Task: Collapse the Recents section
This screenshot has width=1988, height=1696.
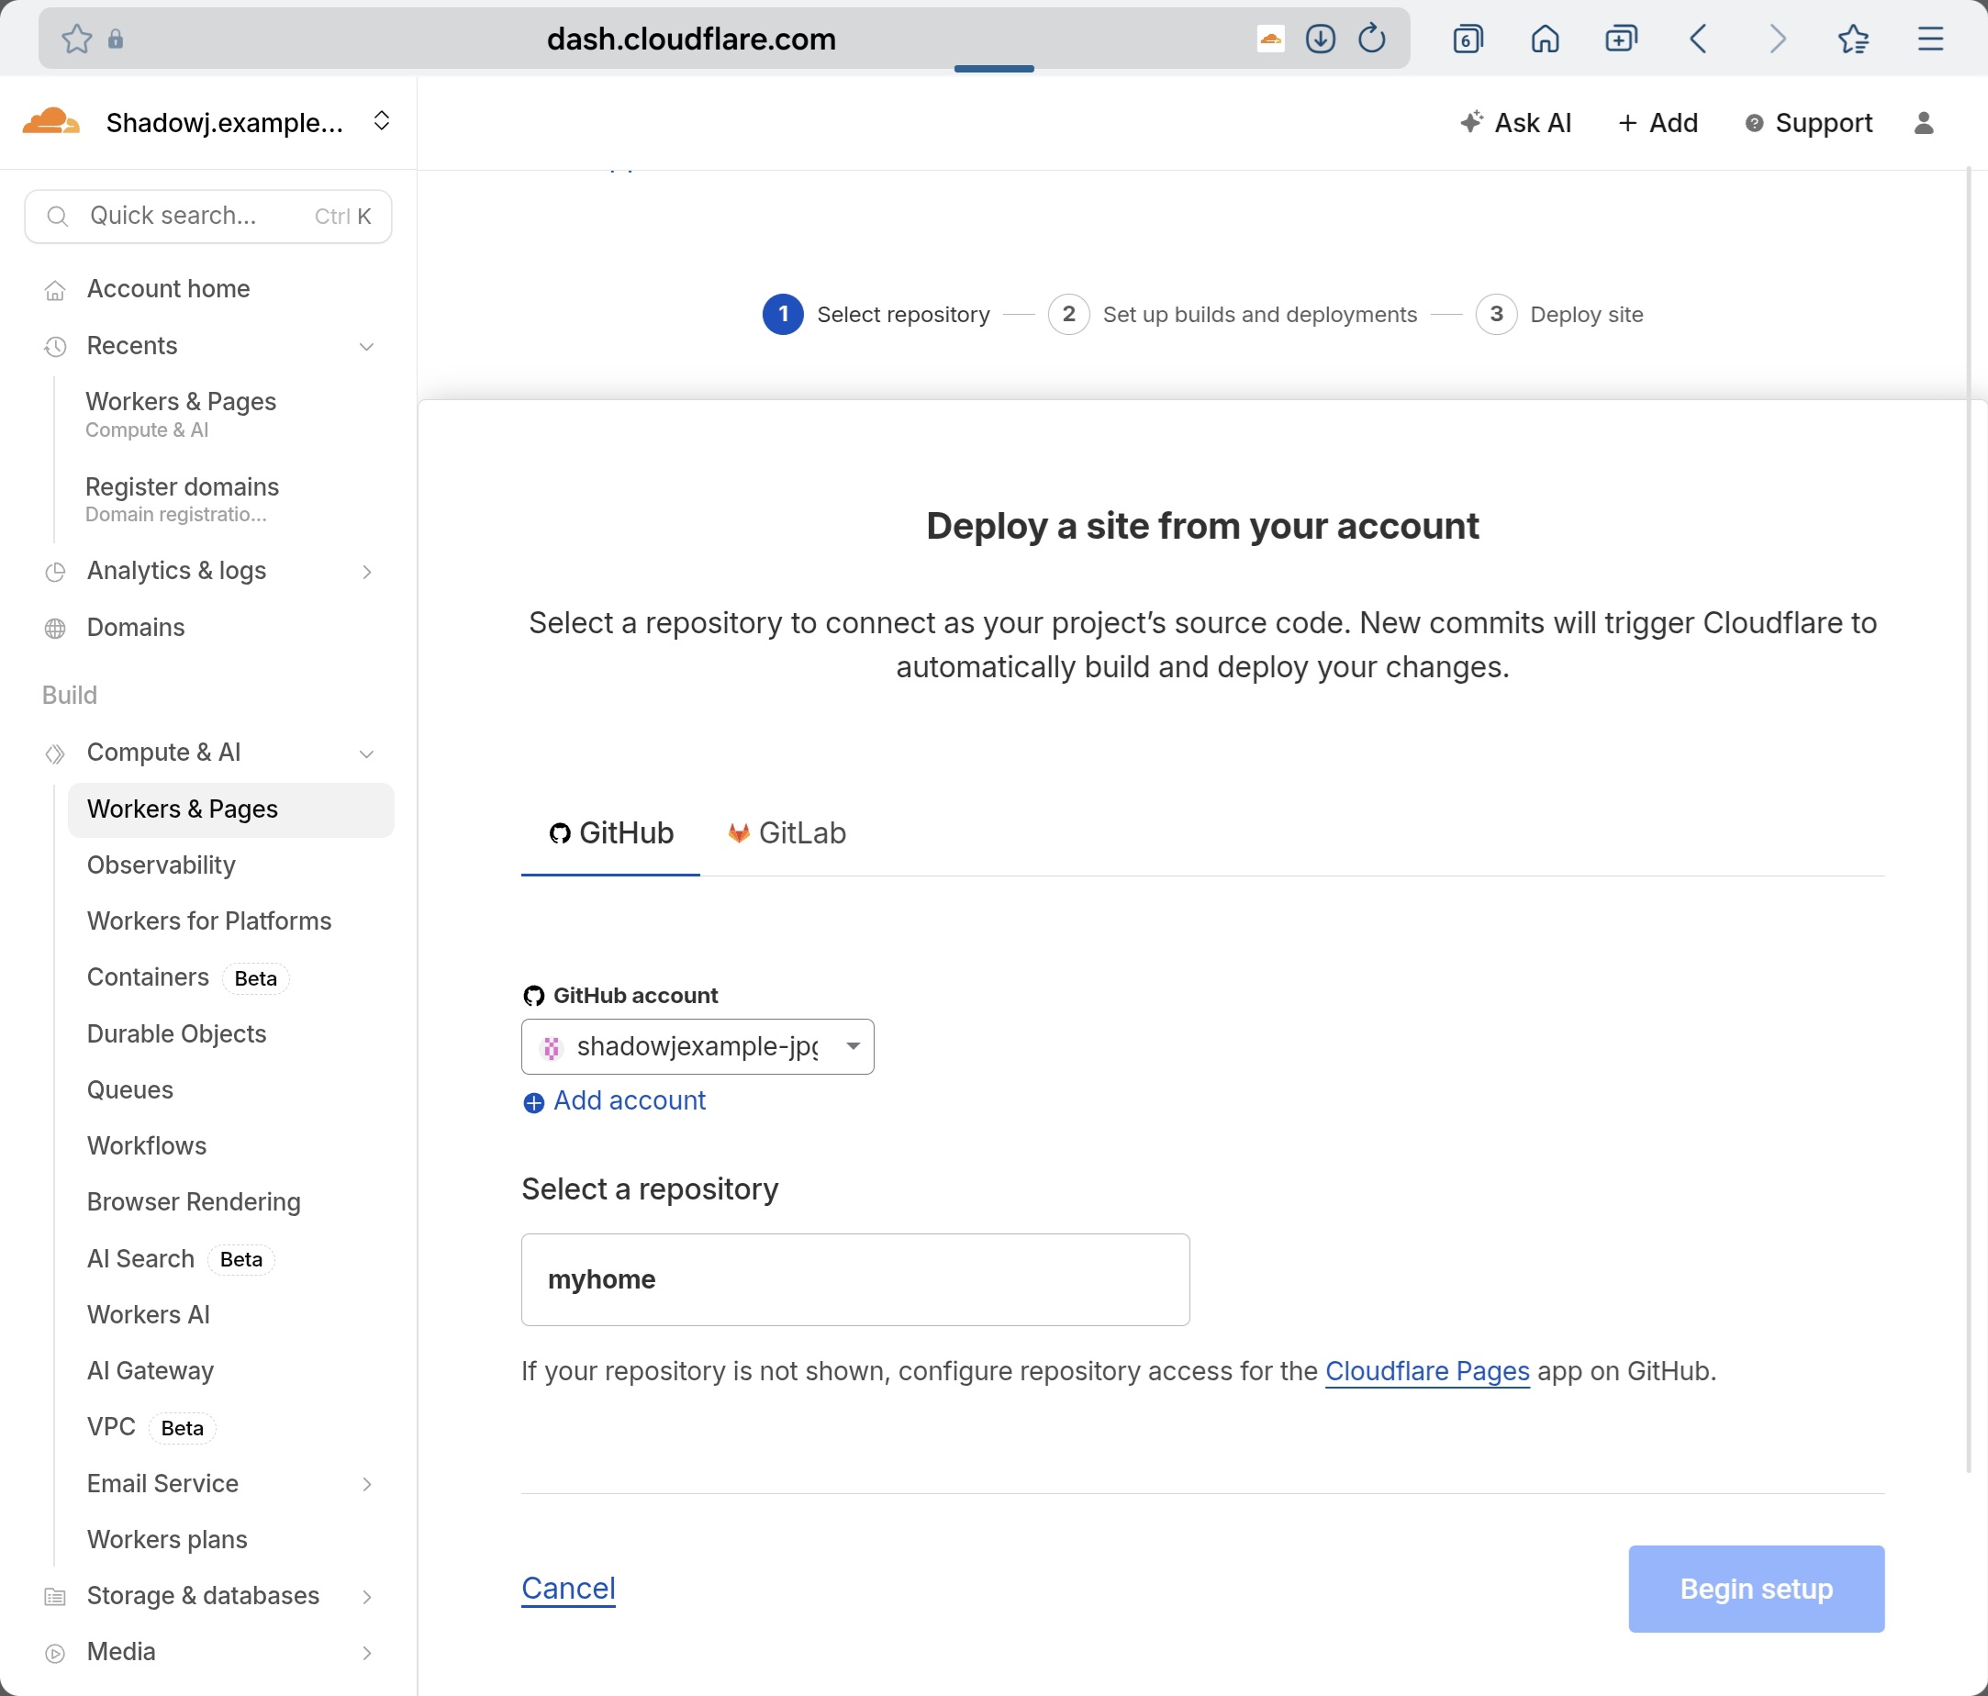Action: click(x=365, y=346)
